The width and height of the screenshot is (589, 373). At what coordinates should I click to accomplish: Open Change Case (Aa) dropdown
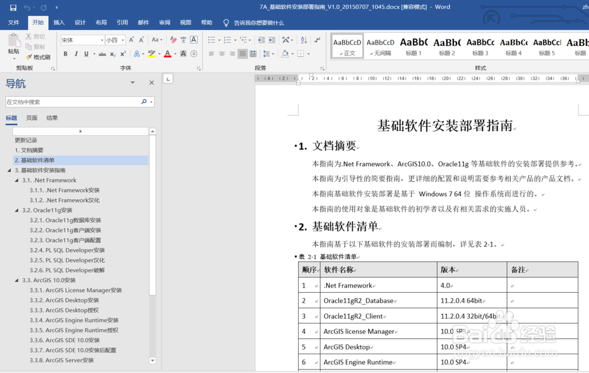(x=157, y=40)
